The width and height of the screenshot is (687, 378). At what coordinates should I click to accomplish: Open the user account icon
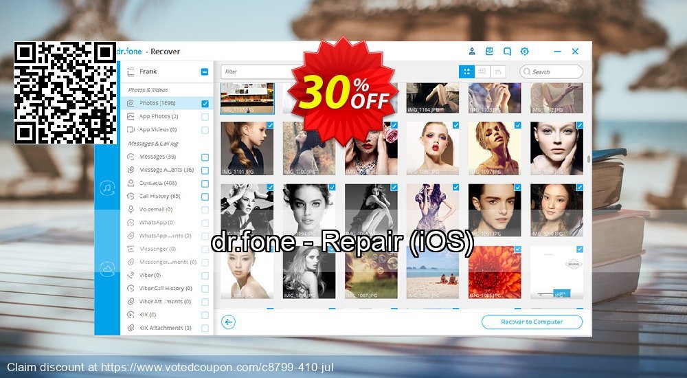pyautogui.click(x=472, y=52)
